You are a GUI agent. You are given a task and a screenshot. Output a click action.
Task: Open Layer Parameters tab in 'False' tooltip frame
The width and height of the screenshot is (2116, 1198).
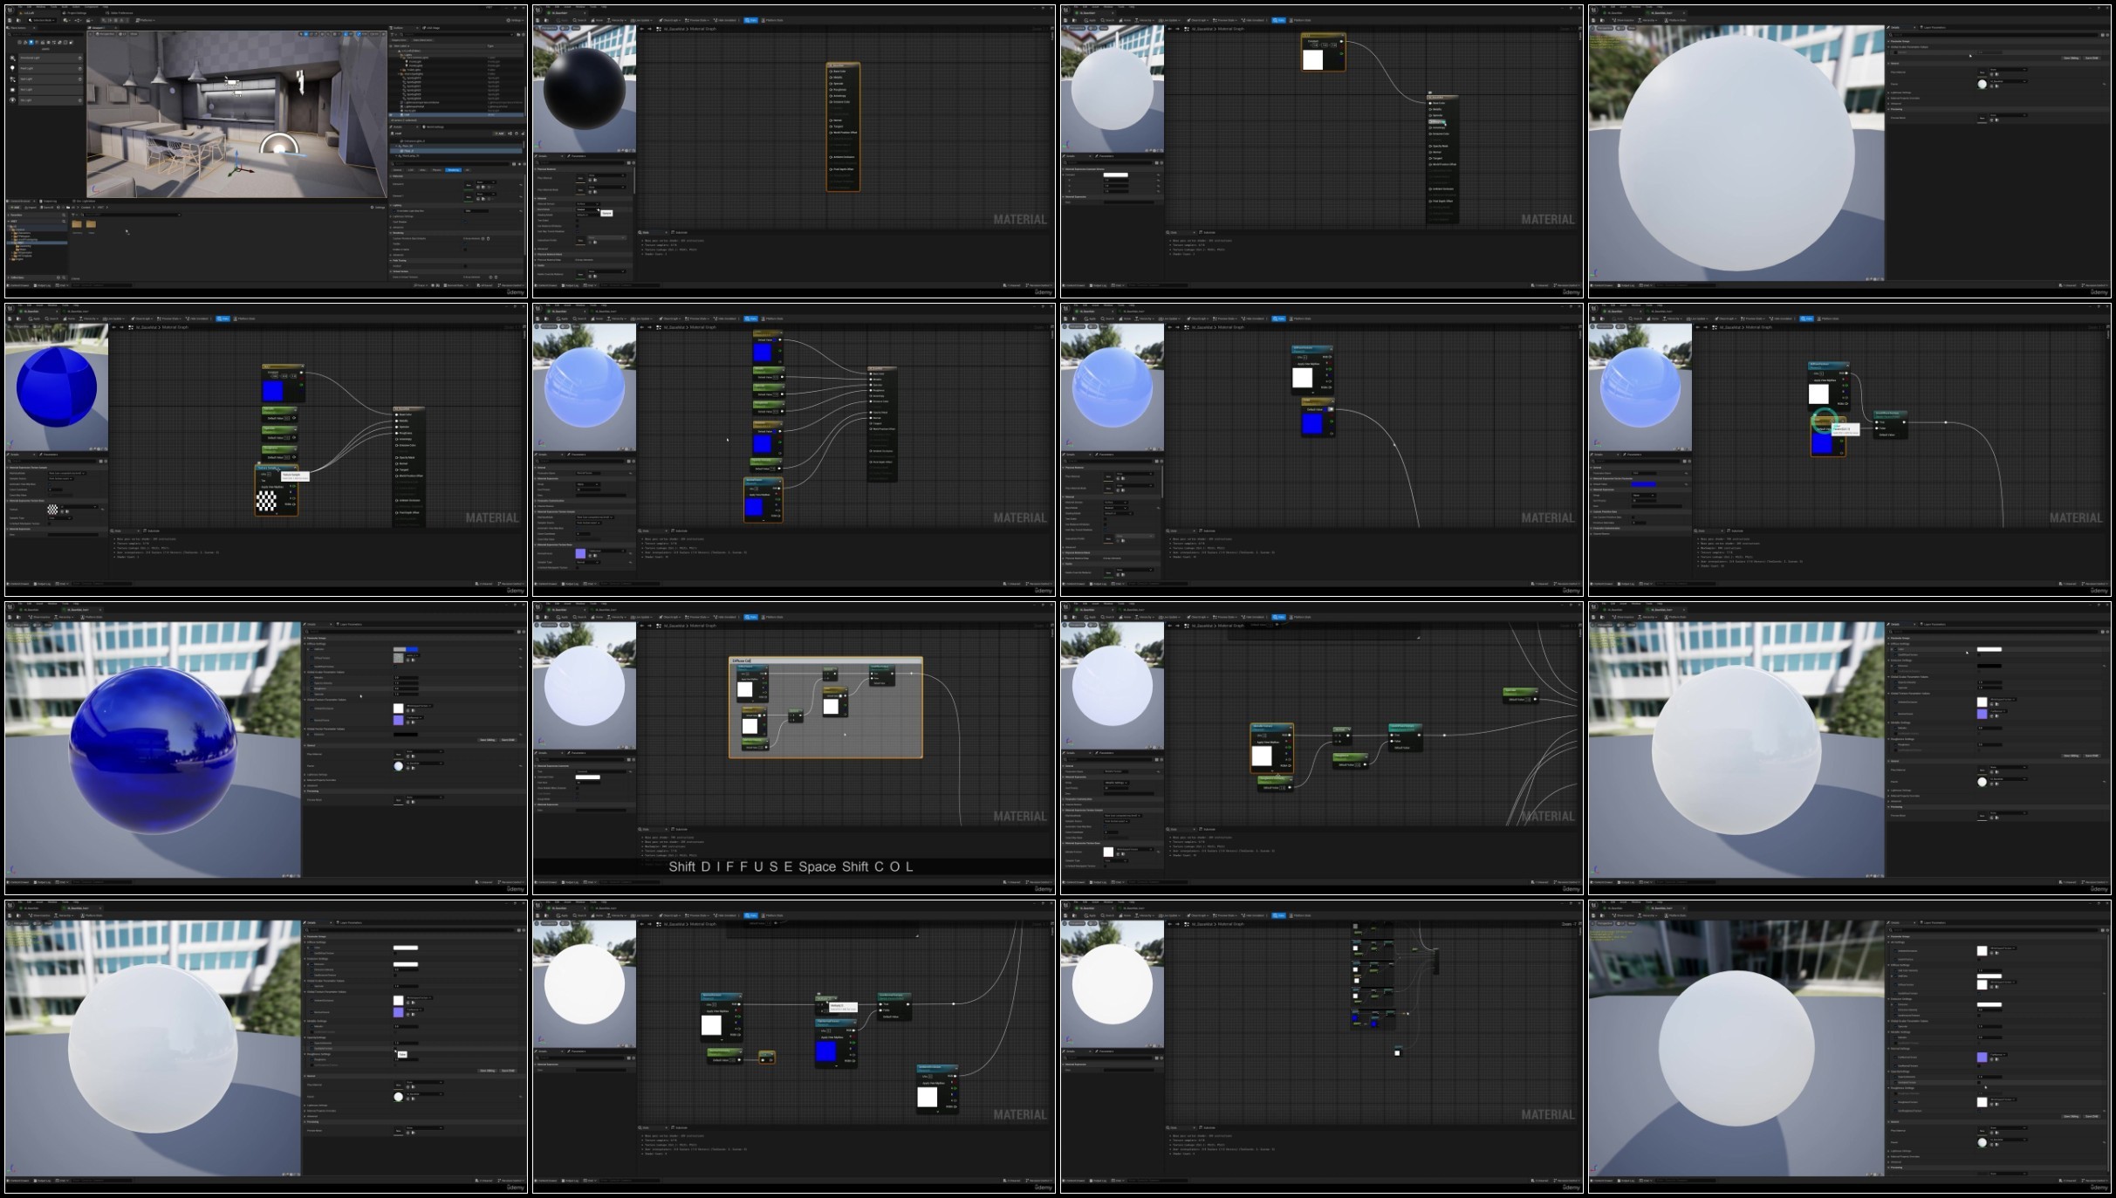pos(351,922)
